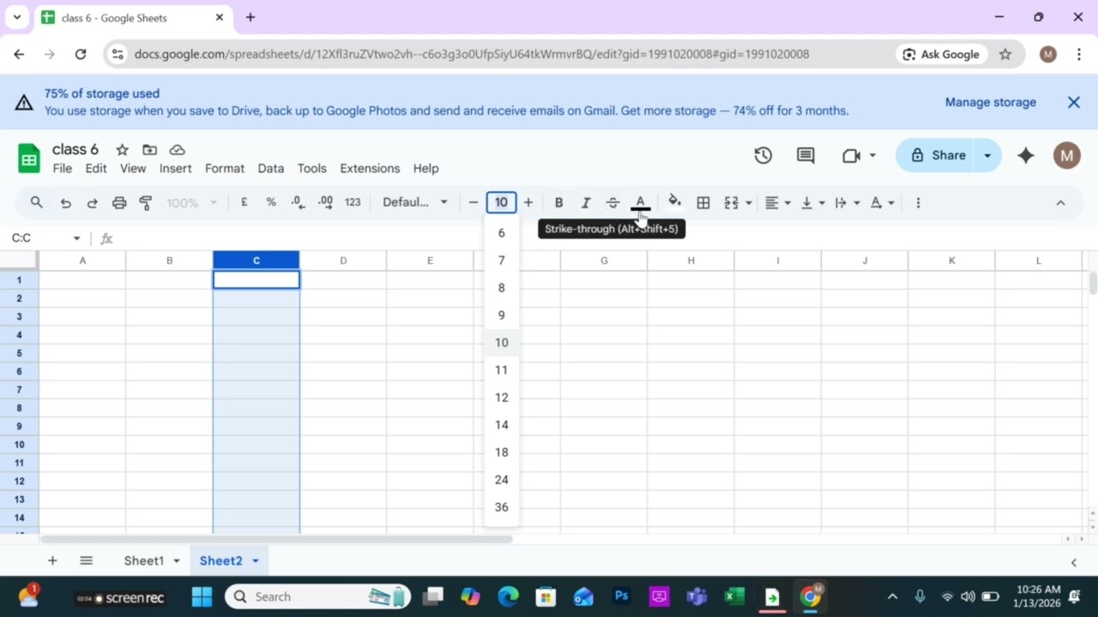Click the Share button
Image resolution: width=1098 pixels, height=617 pixels.
click(936, 155)
